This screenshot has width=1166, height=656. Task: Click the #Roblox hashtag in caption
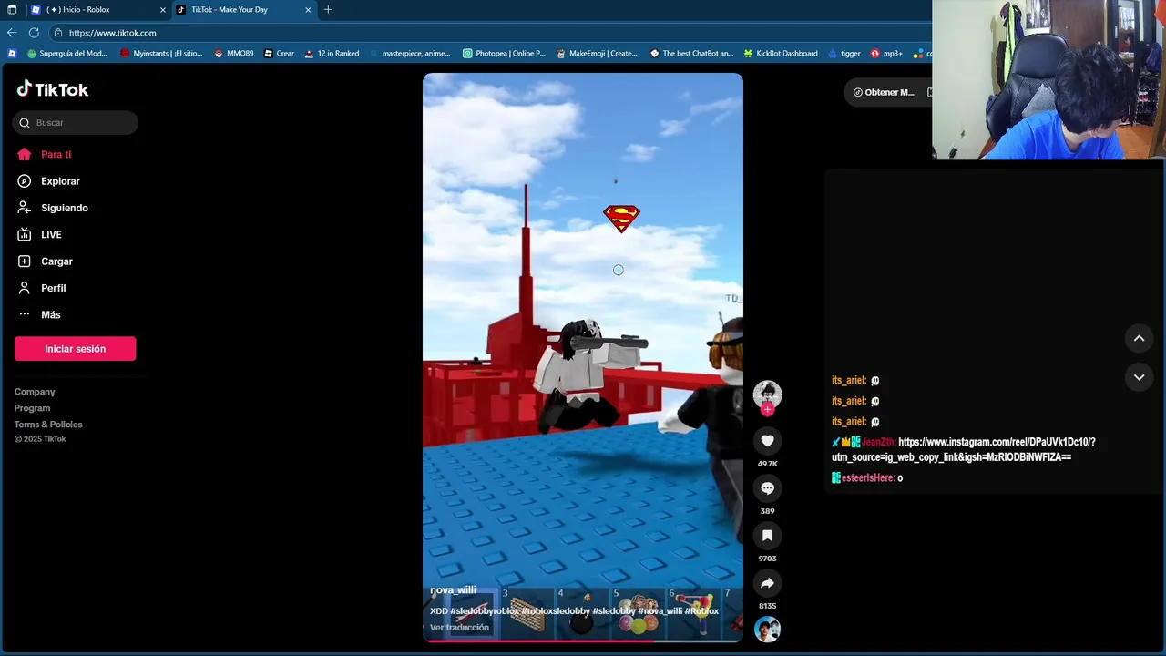(701, 611)
